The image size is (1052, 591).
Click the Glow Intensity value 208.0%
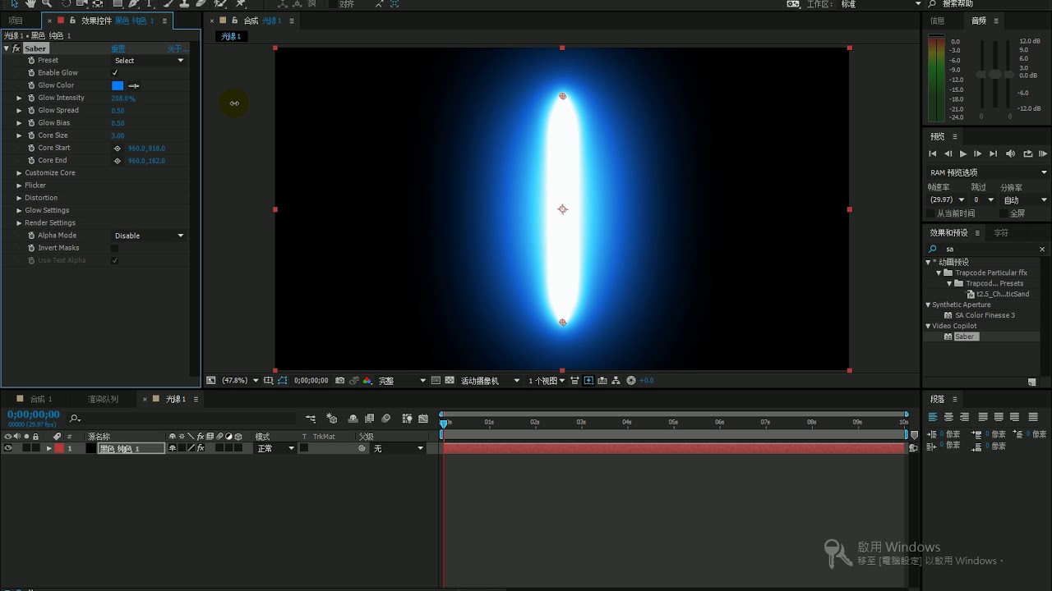pos(123,98)
